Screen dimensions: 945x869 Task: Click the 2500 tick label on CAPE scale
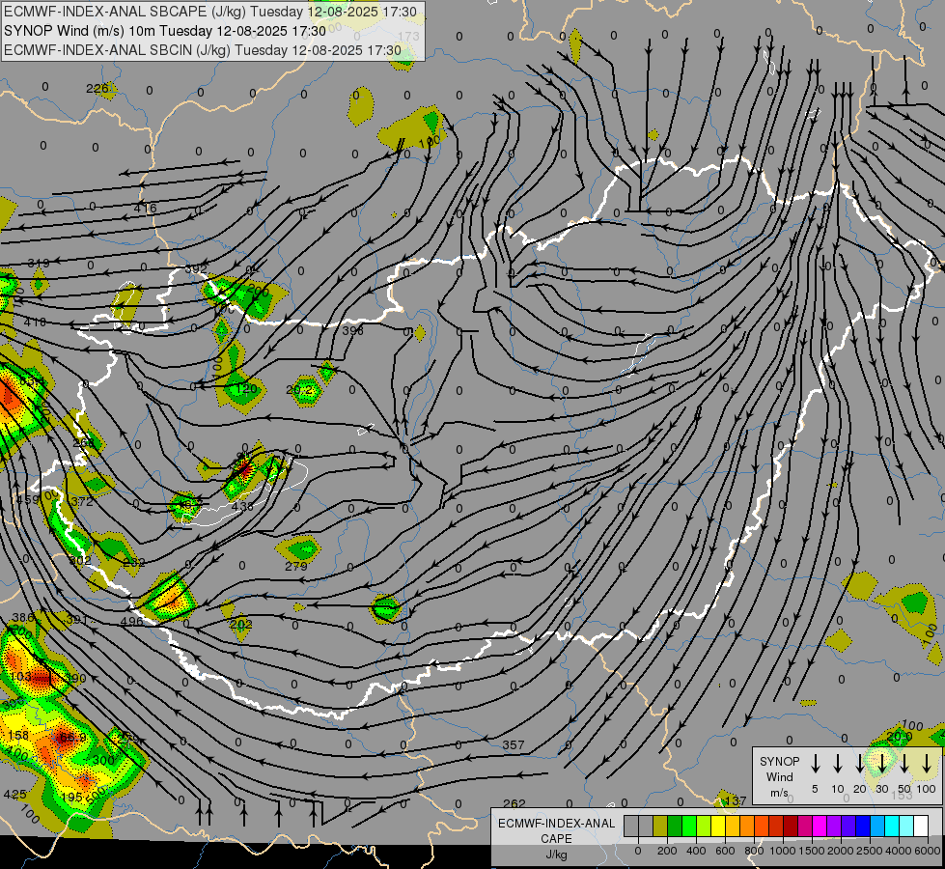tap(869, 851)
